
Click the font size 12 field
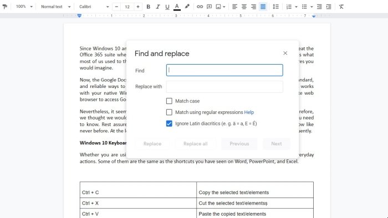(127, 7)
